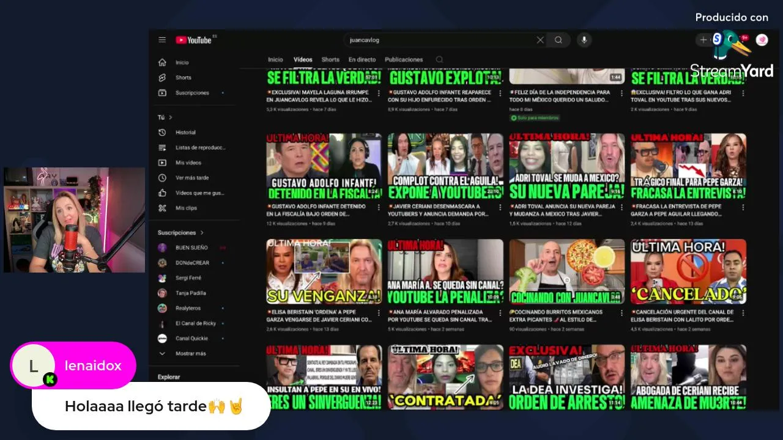This screenshot has height=440, width=783.
Task: Open the YouTube hamburger guide menu
Action: (x=162, y=40)
